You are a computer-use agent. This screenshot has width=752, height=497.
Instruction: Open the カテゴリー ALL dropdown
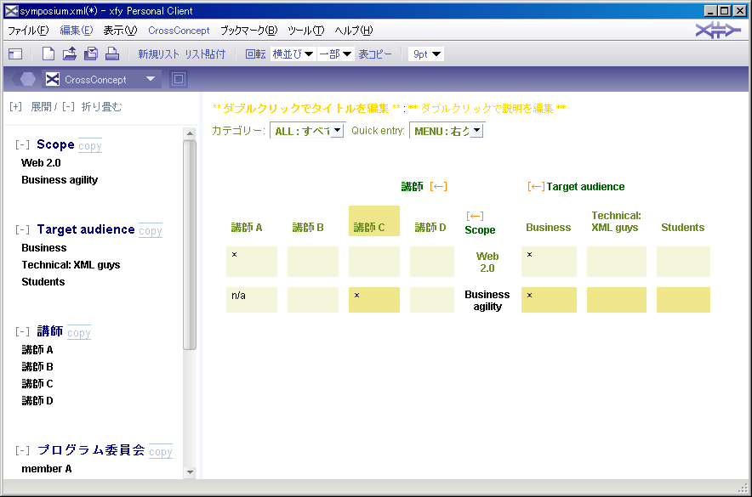point(306,131)
